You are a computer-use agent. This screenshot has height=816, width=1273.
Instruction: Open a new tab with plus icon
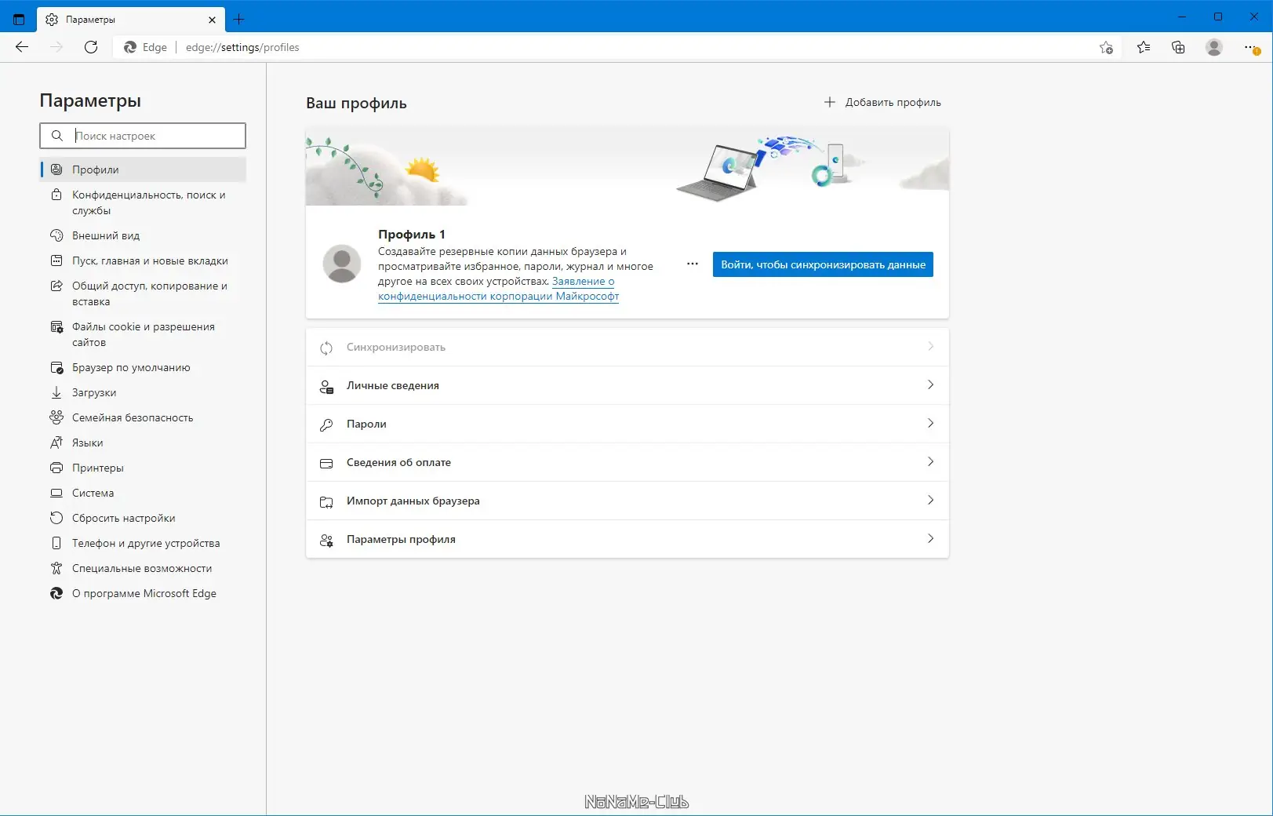(x=239, y=19)
